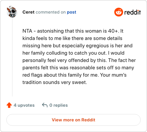Click the "commented on" text
Screen dimensions: 147x132
(x=51, y=12)
